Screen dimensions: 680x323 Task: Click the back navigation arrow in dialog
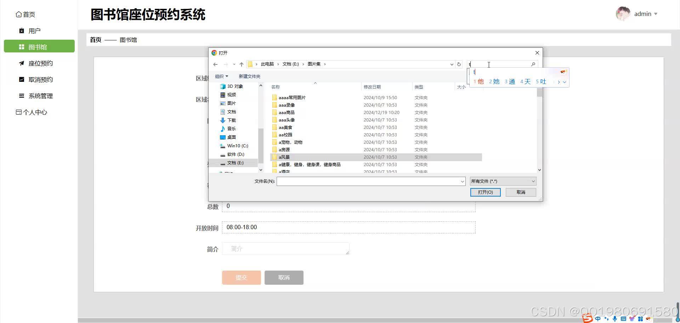[216, 64]
